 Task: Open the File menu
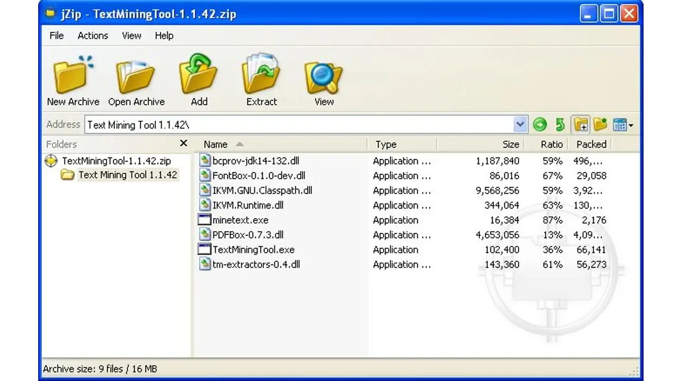pyautogui.click(x=56, y=35)
